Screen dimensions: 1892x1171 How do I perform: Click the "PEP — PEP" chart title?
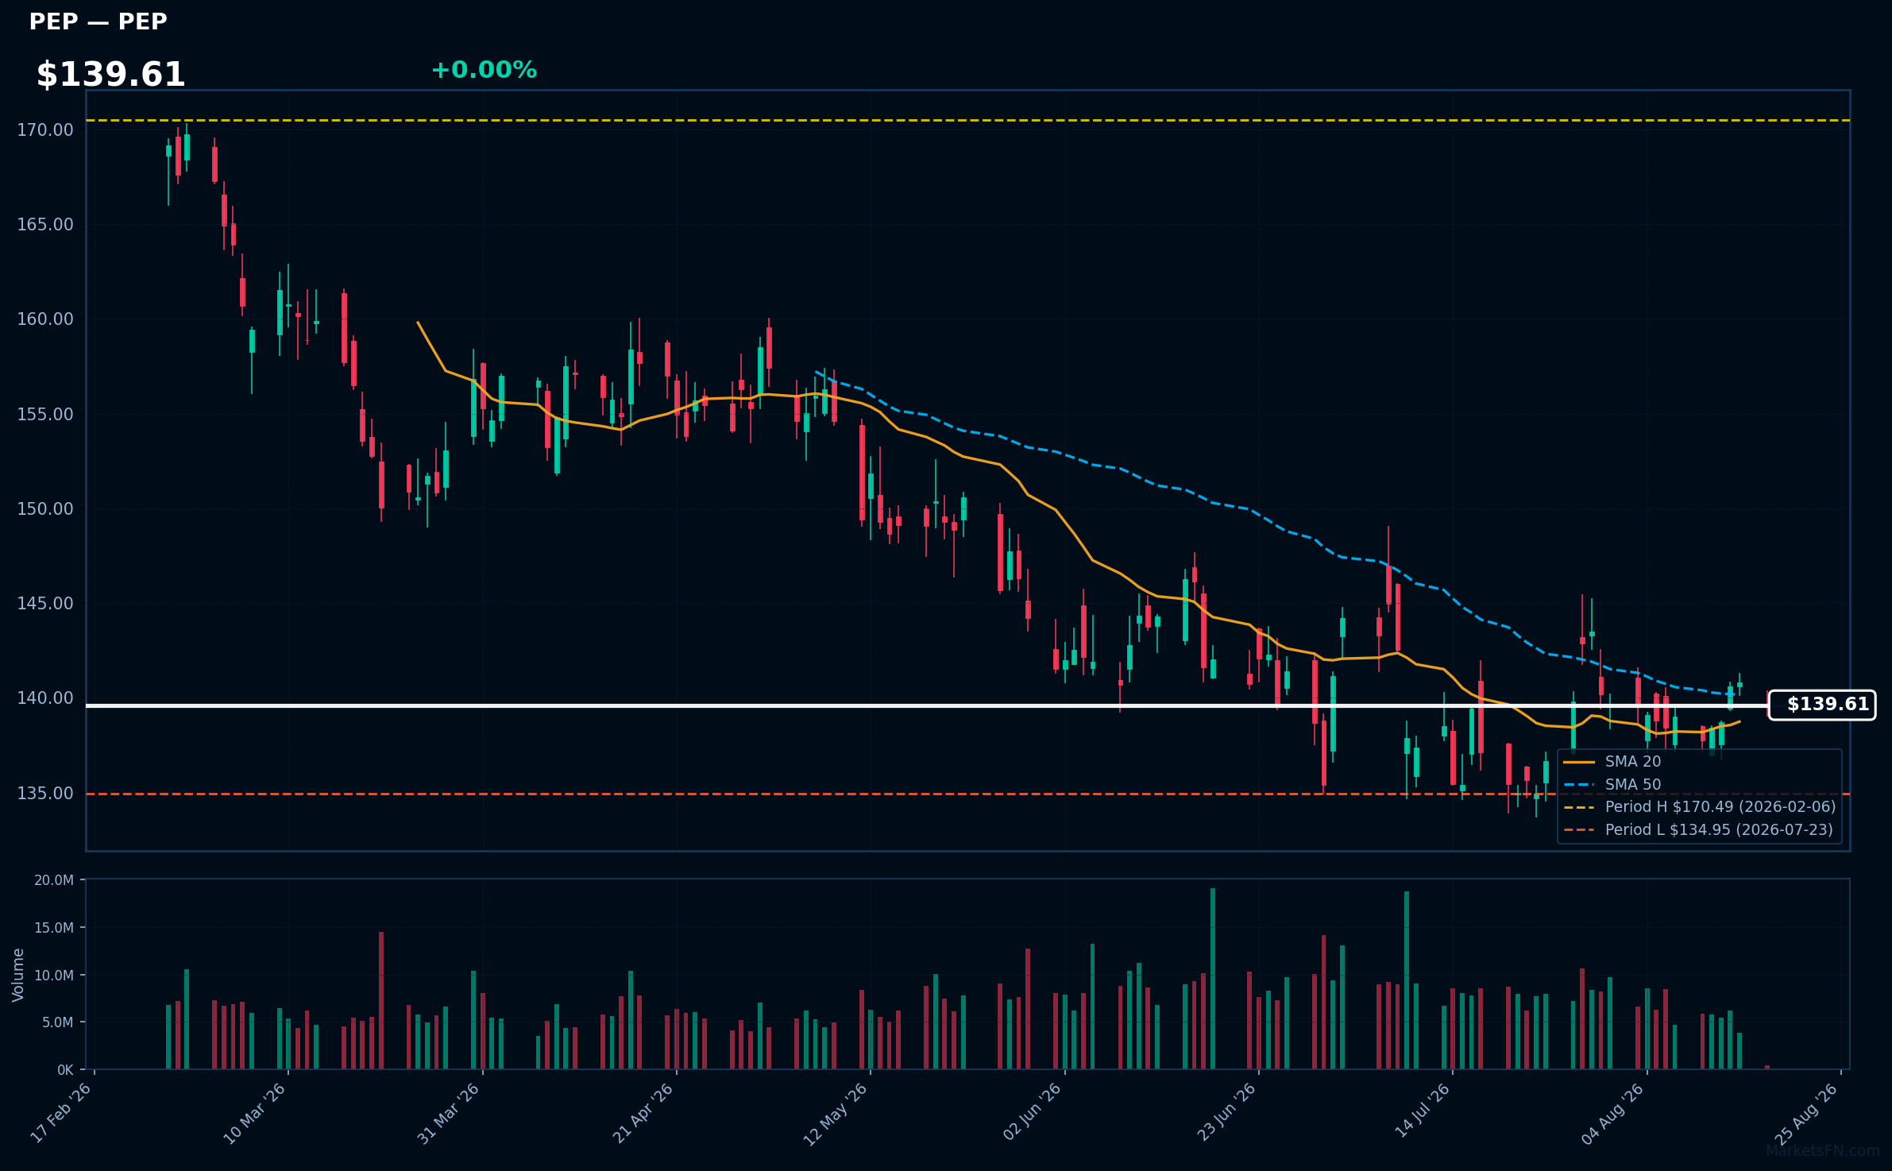98,21
